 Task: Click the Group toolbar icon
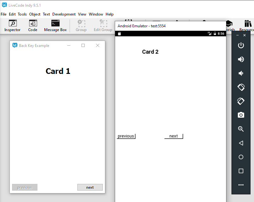(x=81, y=26)
